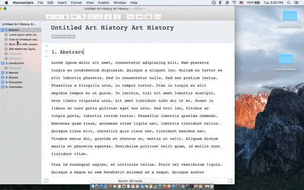Select the Nunc sem nibh paragraph in outline
The image size is (304, 190).
(21, 44)
